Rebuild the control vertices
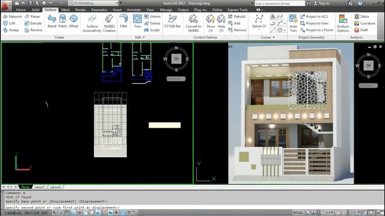The height and width of the screenshot is (216, 385). (236, 16)
